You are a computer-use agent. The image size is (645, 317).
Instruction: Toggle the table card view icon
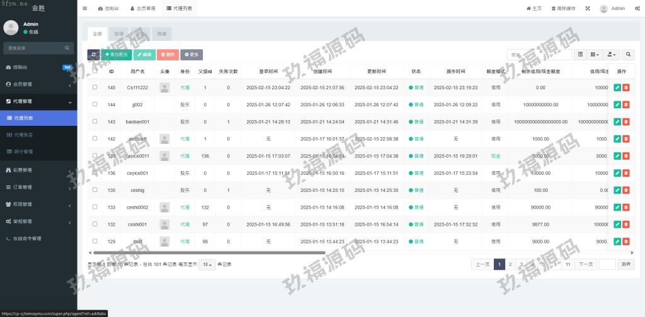tap(581, 55)
